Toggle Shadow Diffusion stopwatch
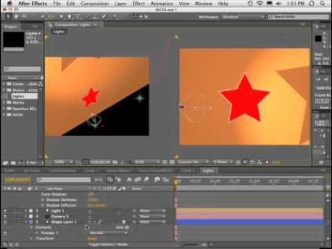Viewport: 332px width, 249px height. click(43, 205)
